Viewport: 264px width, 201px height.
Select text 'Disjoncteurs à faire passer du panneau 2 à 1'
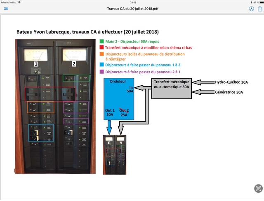click(143, 72)
